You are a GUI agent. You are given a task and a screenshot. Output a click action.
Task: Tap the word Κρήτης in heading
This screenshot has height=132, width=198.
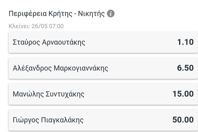click(60, 14)
